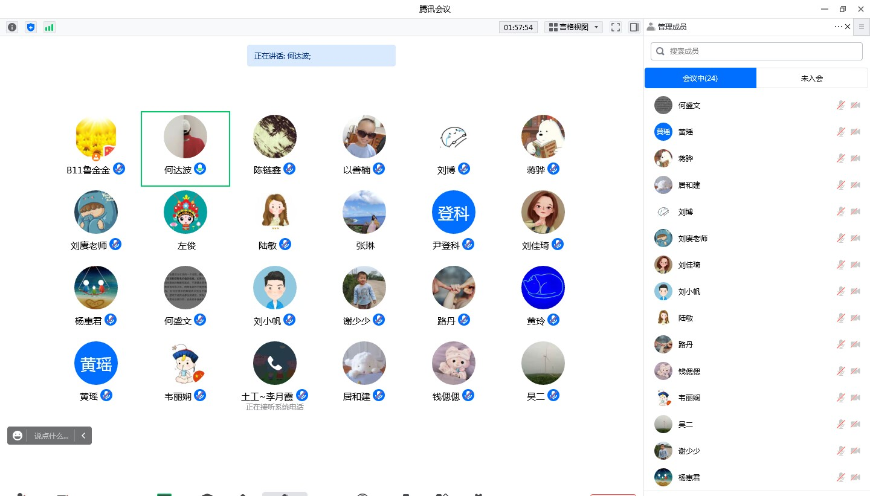The image size is (870, 496).
Task: Toggle 黄瑶's camera icon in member list
Action: point(855,132)
